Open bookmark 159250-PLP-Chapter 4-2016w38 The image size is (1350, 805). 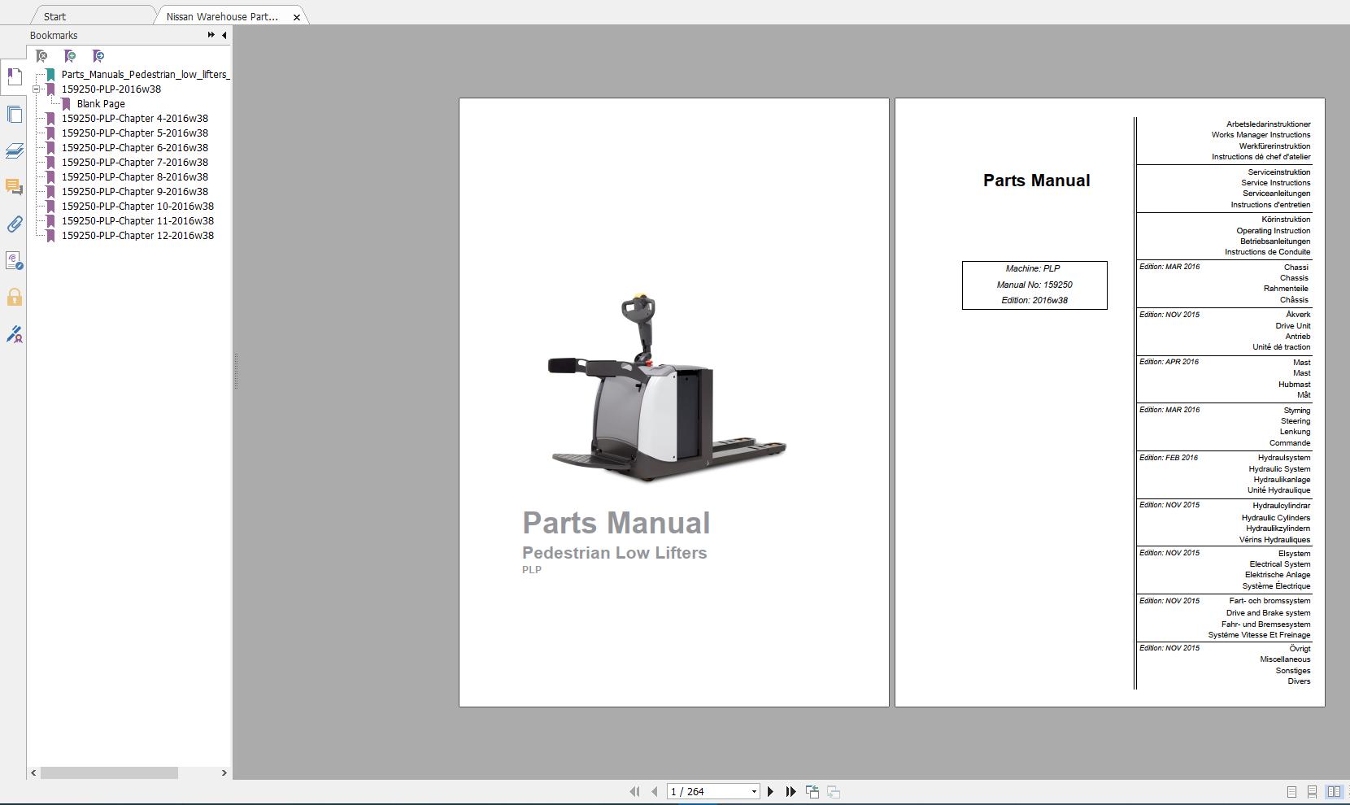(135, 119)
